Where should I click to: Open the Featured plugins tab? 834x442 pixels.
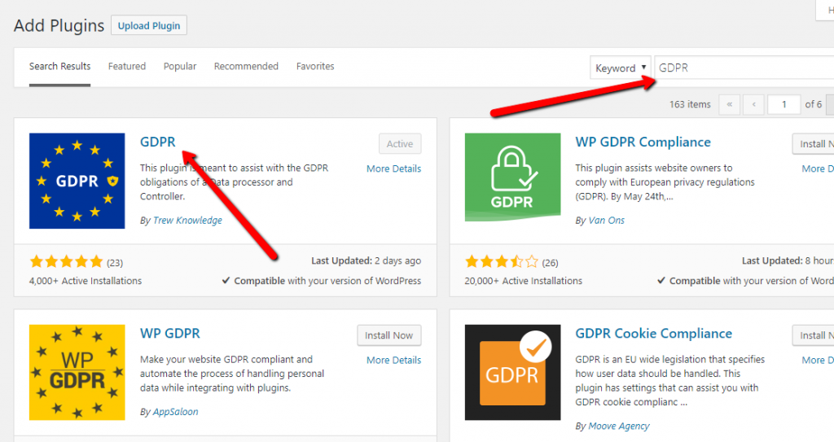coord(126,67)
